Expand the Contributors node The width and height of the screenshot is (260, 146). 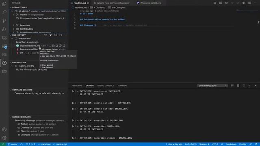click(x=13, y=29)
